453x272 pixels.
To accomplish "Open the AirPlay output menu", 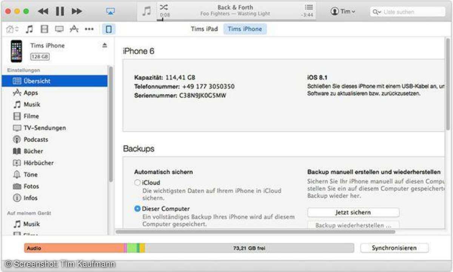I will point(110,11).
